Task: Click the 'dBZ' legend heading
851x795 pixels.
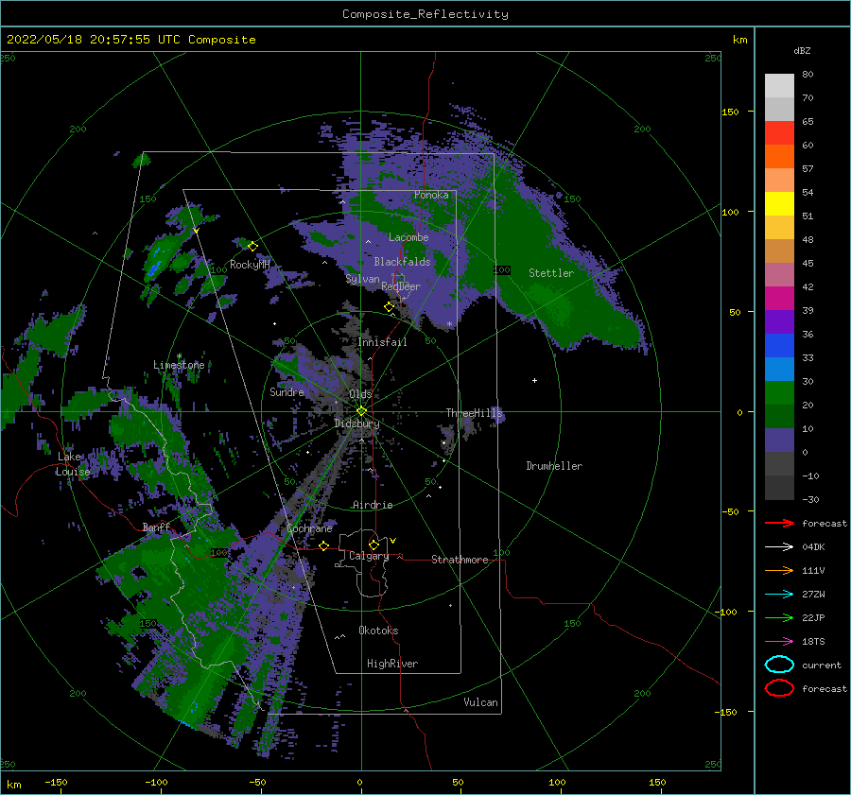Action: (802, 50)
